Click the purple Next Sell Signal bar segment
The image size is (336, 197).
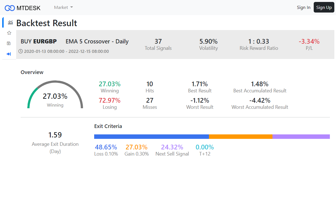coord(301,137)
